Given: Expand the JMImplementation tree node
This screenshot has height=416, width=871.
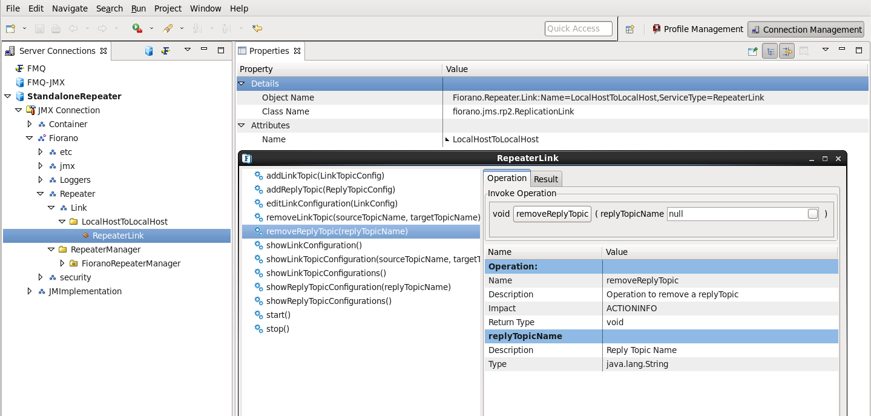Looking at the screenshot, I should tap(29, 291).
